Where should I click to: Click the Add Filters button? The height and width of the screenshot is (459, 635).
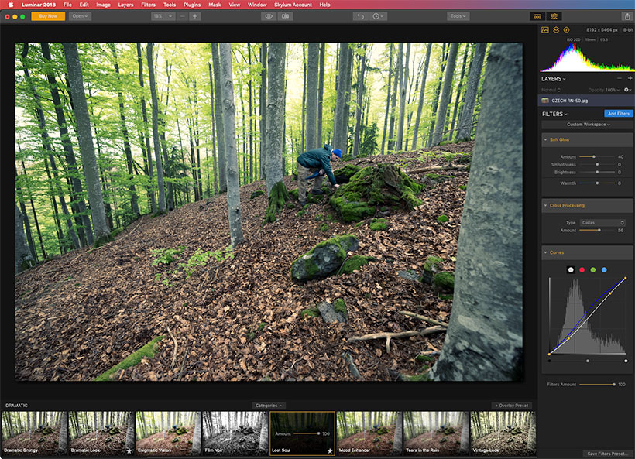619,114
